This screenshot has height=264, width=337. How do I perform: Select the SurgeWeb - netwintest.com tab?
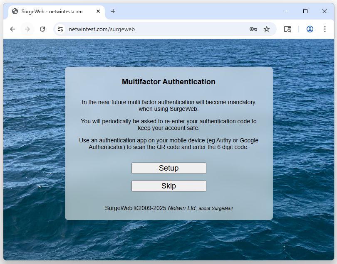pyautogui.click(x=52, y=12)
